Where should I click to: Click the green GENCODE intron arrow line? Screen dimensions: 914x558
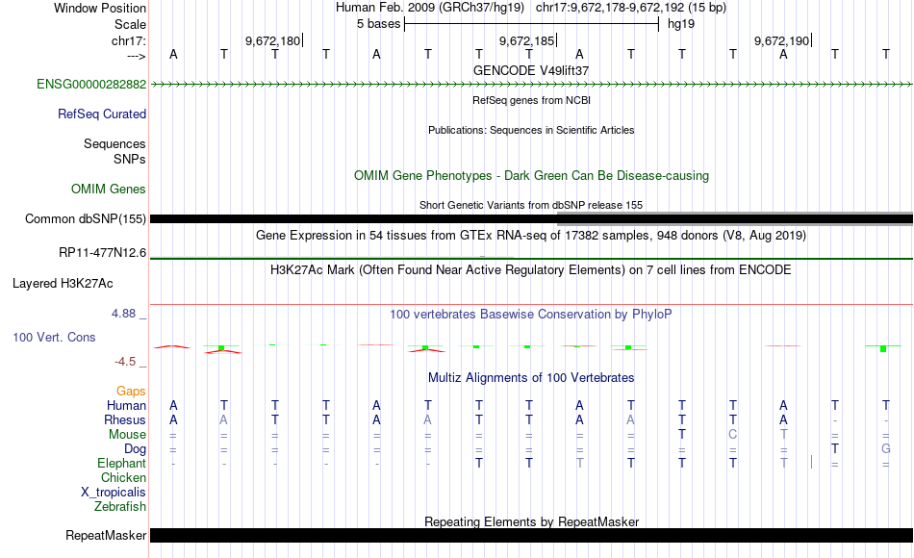(x=532, y=85)
